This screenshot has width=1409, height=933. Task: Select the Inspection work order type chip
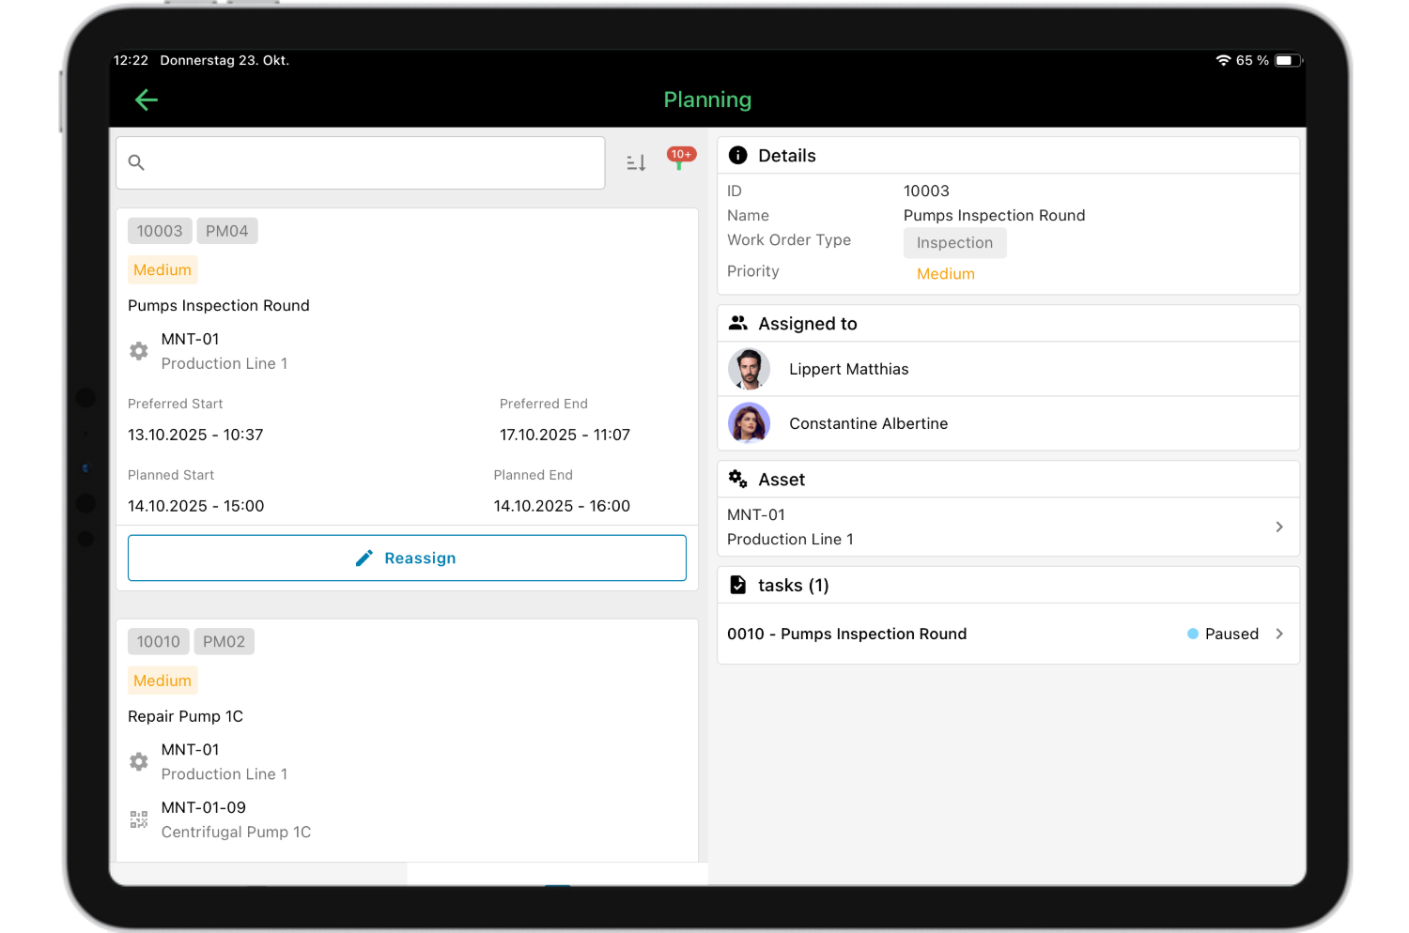tap(954, 242)
